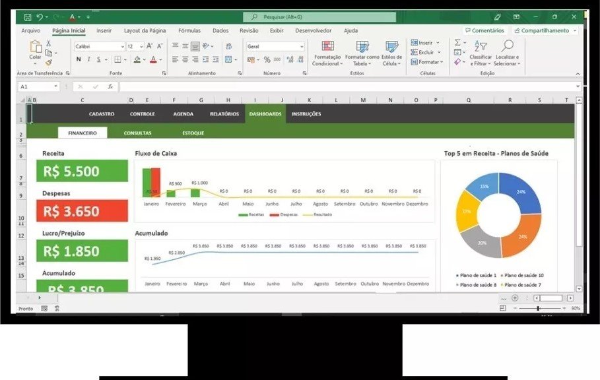Go to the RELATÓRIOS section

click(224, 113)
